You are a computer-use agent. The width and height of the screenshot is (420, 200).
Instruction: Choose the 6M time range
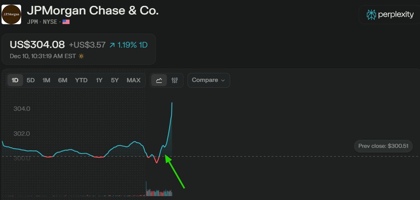coord(63,80)
